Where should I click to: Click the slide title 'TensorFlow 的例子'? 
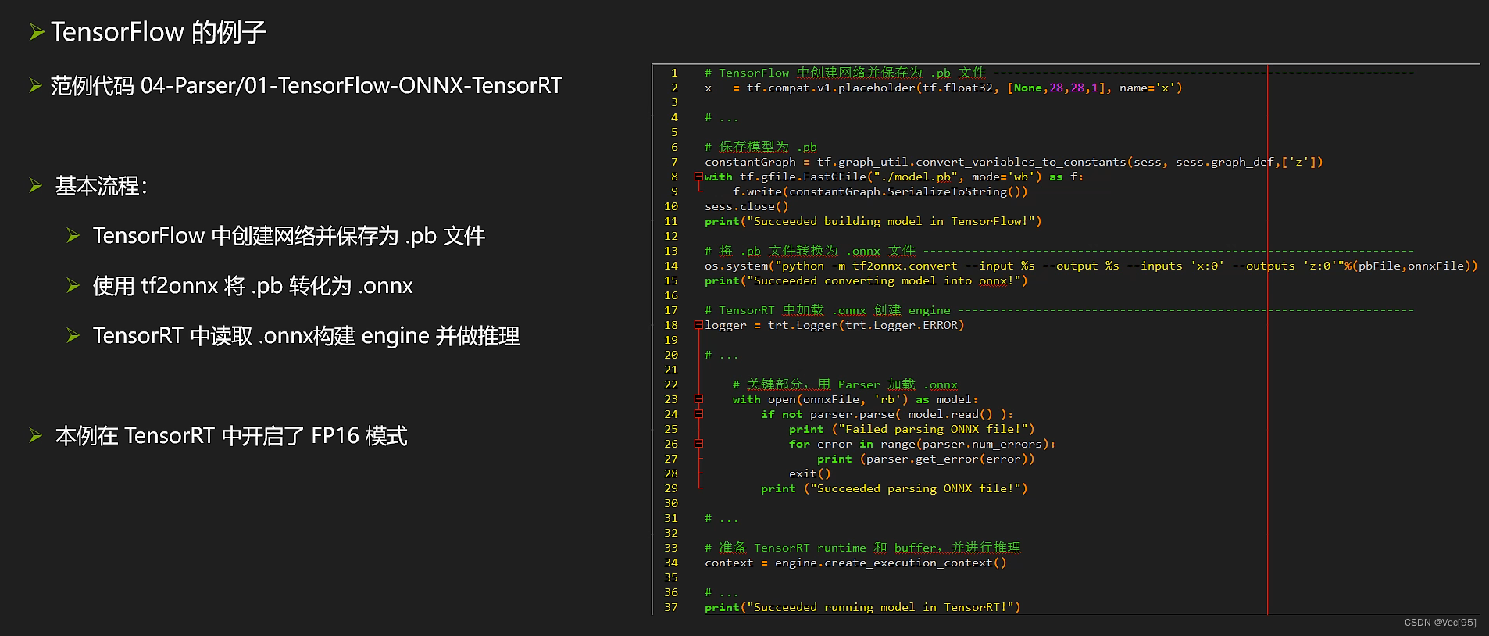pos(159,32)
